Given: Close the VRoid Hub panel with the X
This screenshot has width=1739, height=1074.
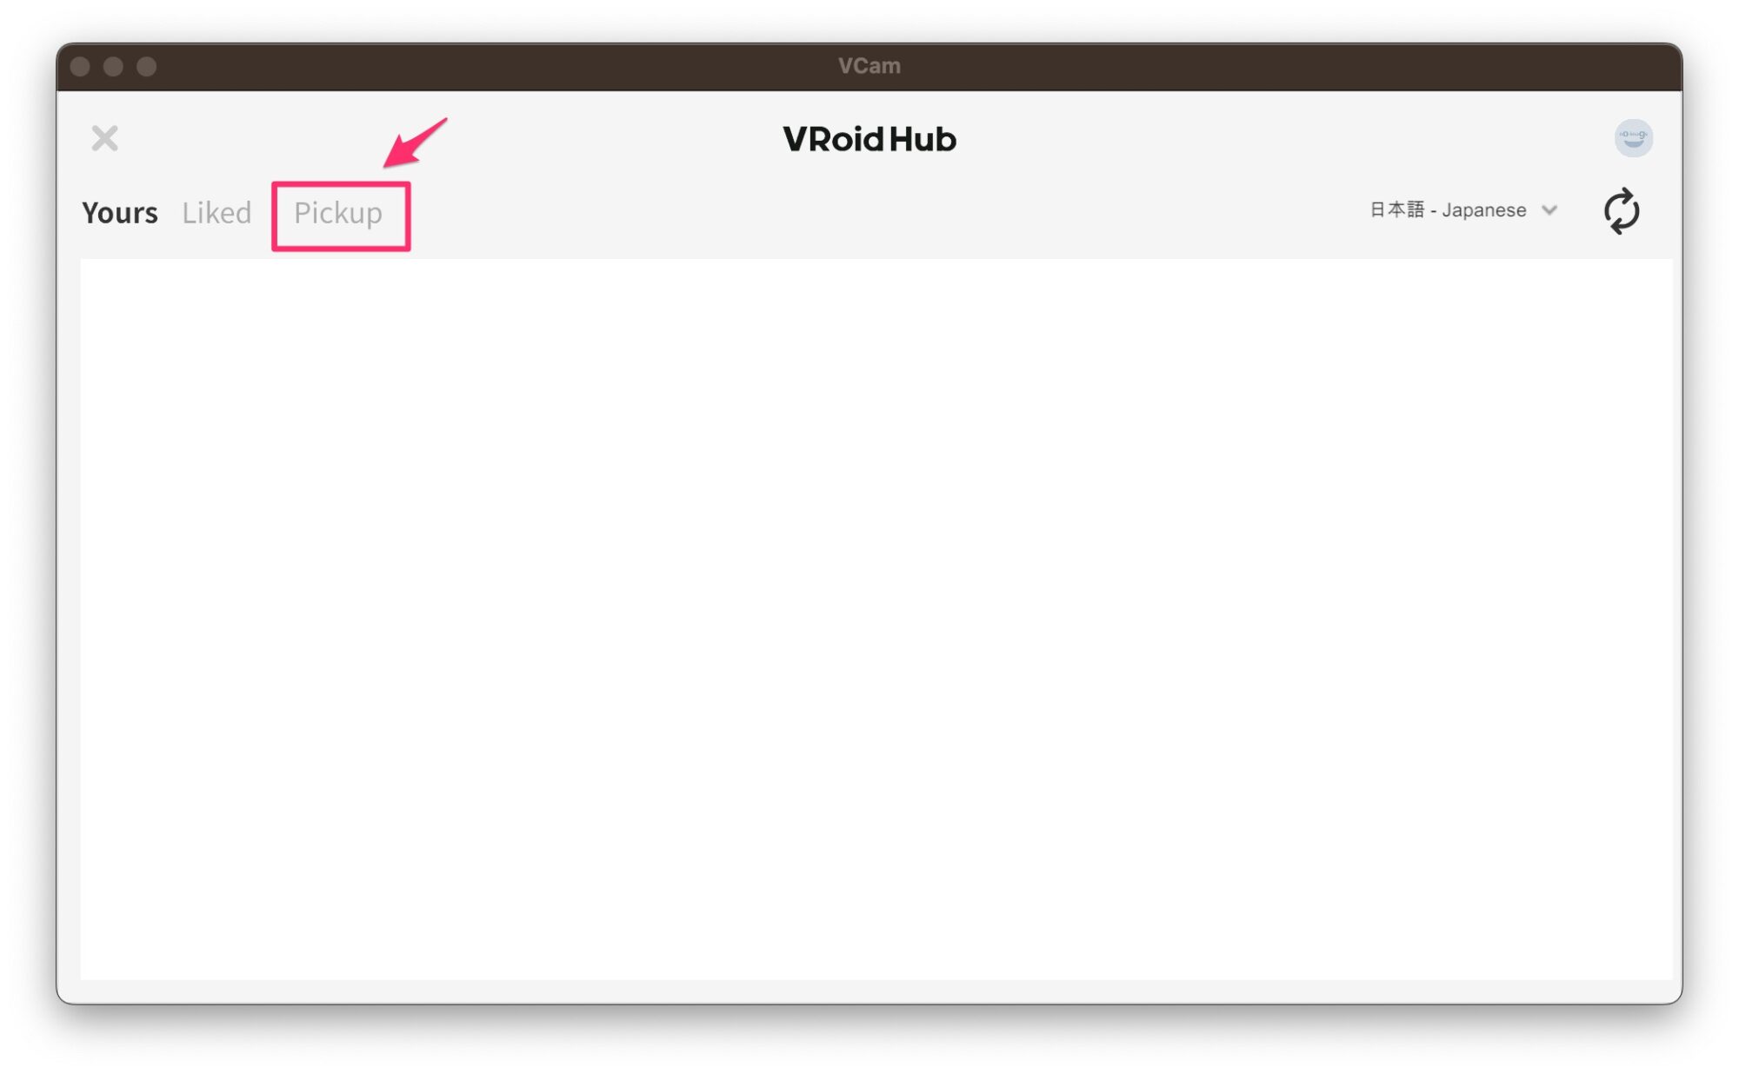Looking at the screenshot, I should 104,138.
